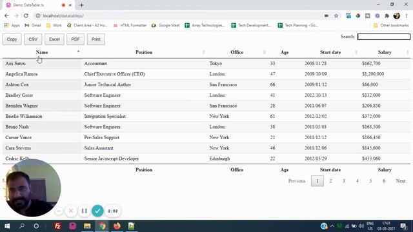Click the Copy export button
Screen dimensions: 413x232
(x=12, y=39)
